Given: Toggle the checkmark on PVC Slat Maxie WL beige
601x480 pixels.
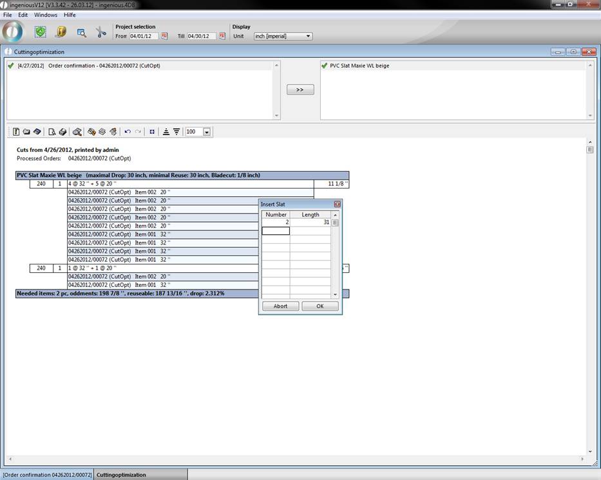Looking at the screenshot, I should click(325, 66).
